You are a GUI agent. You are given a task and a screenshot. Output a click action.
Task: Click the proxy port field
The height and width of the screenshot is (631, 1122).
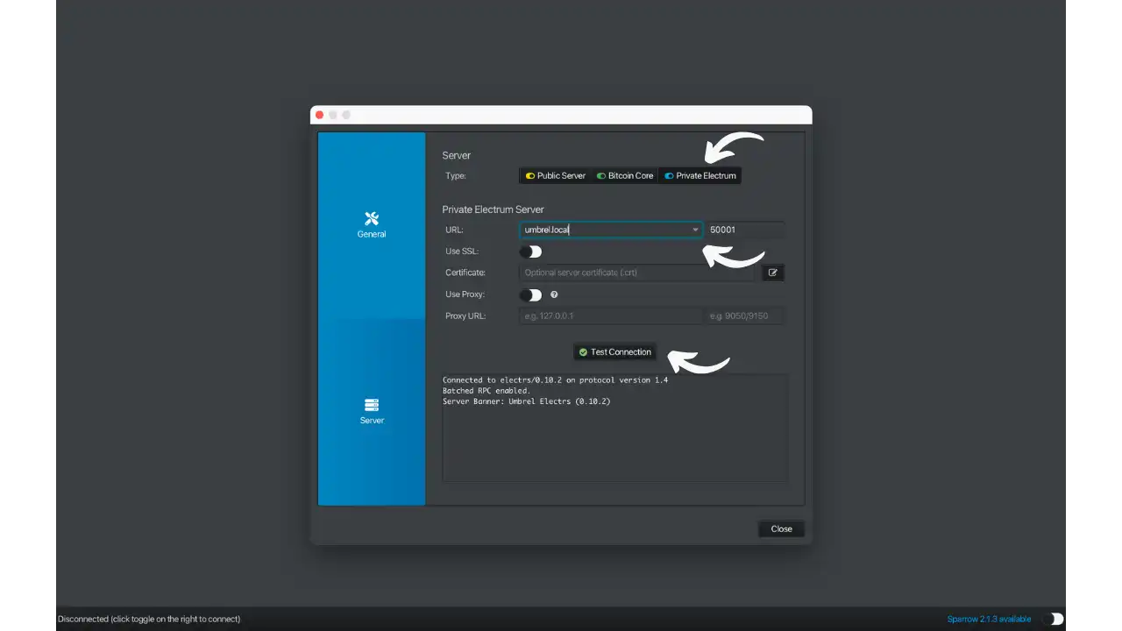[745, 315]
